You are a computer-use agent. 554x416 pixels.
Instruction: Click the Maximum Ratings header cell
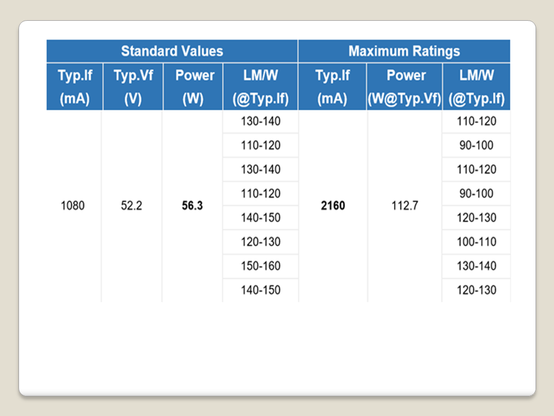[x=404, y=51]
